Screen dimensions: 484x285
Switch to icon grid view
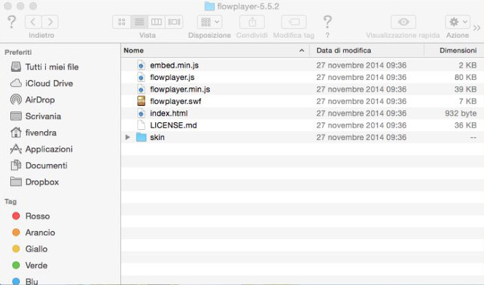(x=122, y=22)
